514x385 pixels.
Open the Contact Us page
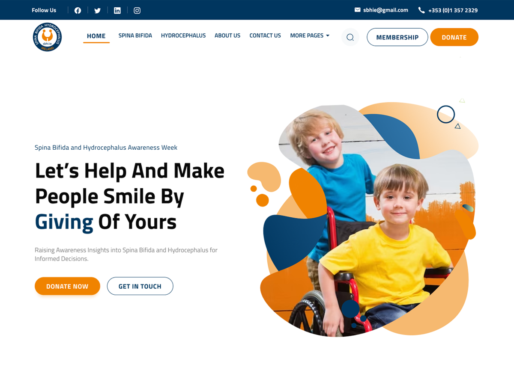265,36
